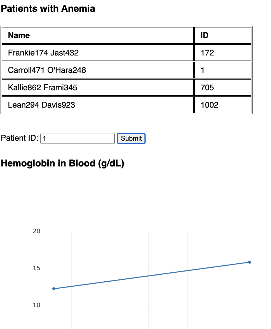The image size is (271, 329).
Task: Click the Patients with Anemia heading
Action: pos(48,9)
